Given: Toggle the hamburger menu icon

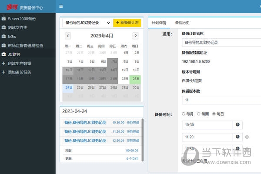Looking at the screenshot, I should click(61, 7).
